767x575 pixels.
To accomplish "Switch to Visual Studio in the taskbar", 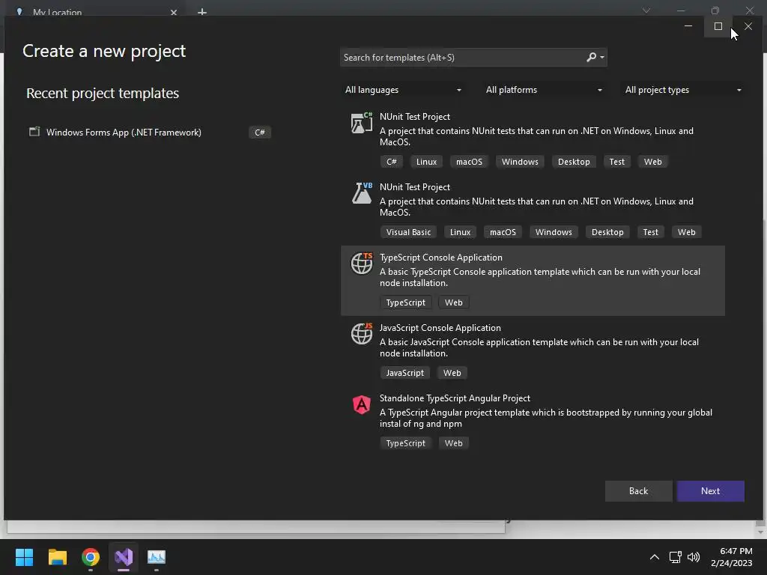I will click(x=124, y=557).
